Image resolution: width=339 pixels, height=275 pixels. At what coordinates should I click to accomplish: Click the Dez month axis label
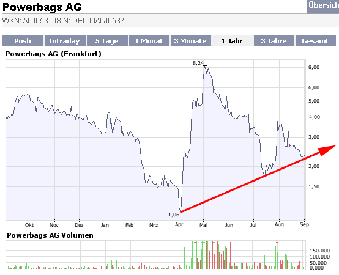pos(79,225)
